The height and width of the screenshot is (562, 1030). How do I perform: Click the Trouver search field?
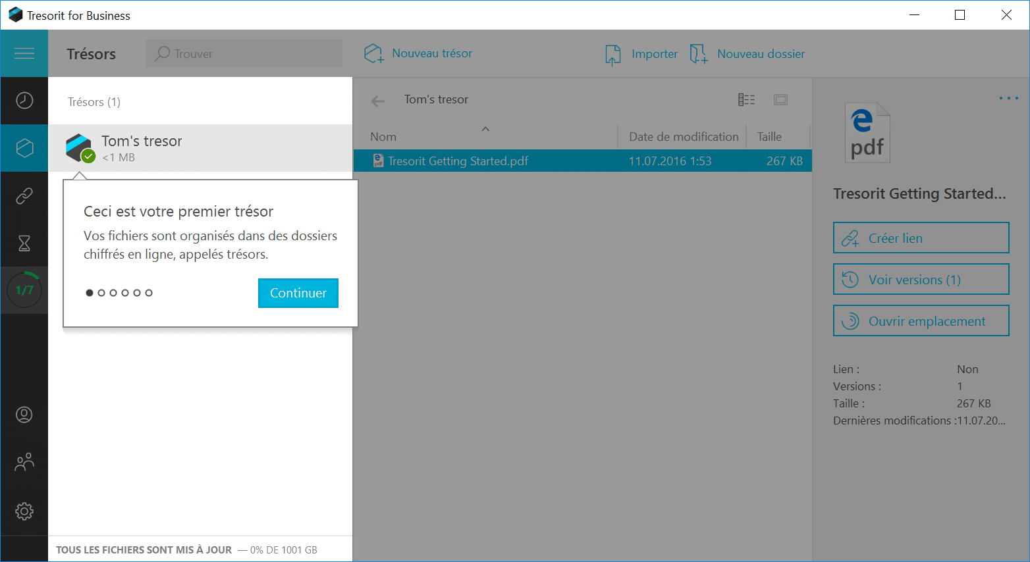tap(244, 53)
